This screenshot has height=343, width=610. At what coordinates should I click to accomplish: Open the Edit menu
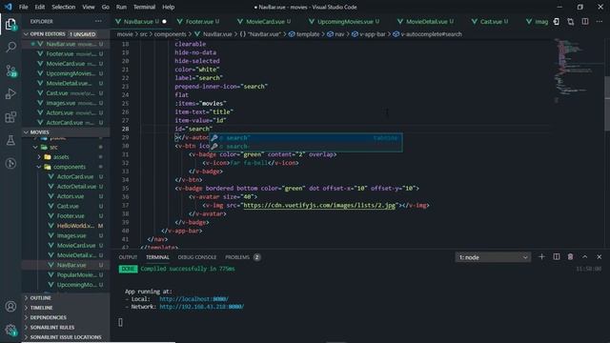(x=40, y=7)
